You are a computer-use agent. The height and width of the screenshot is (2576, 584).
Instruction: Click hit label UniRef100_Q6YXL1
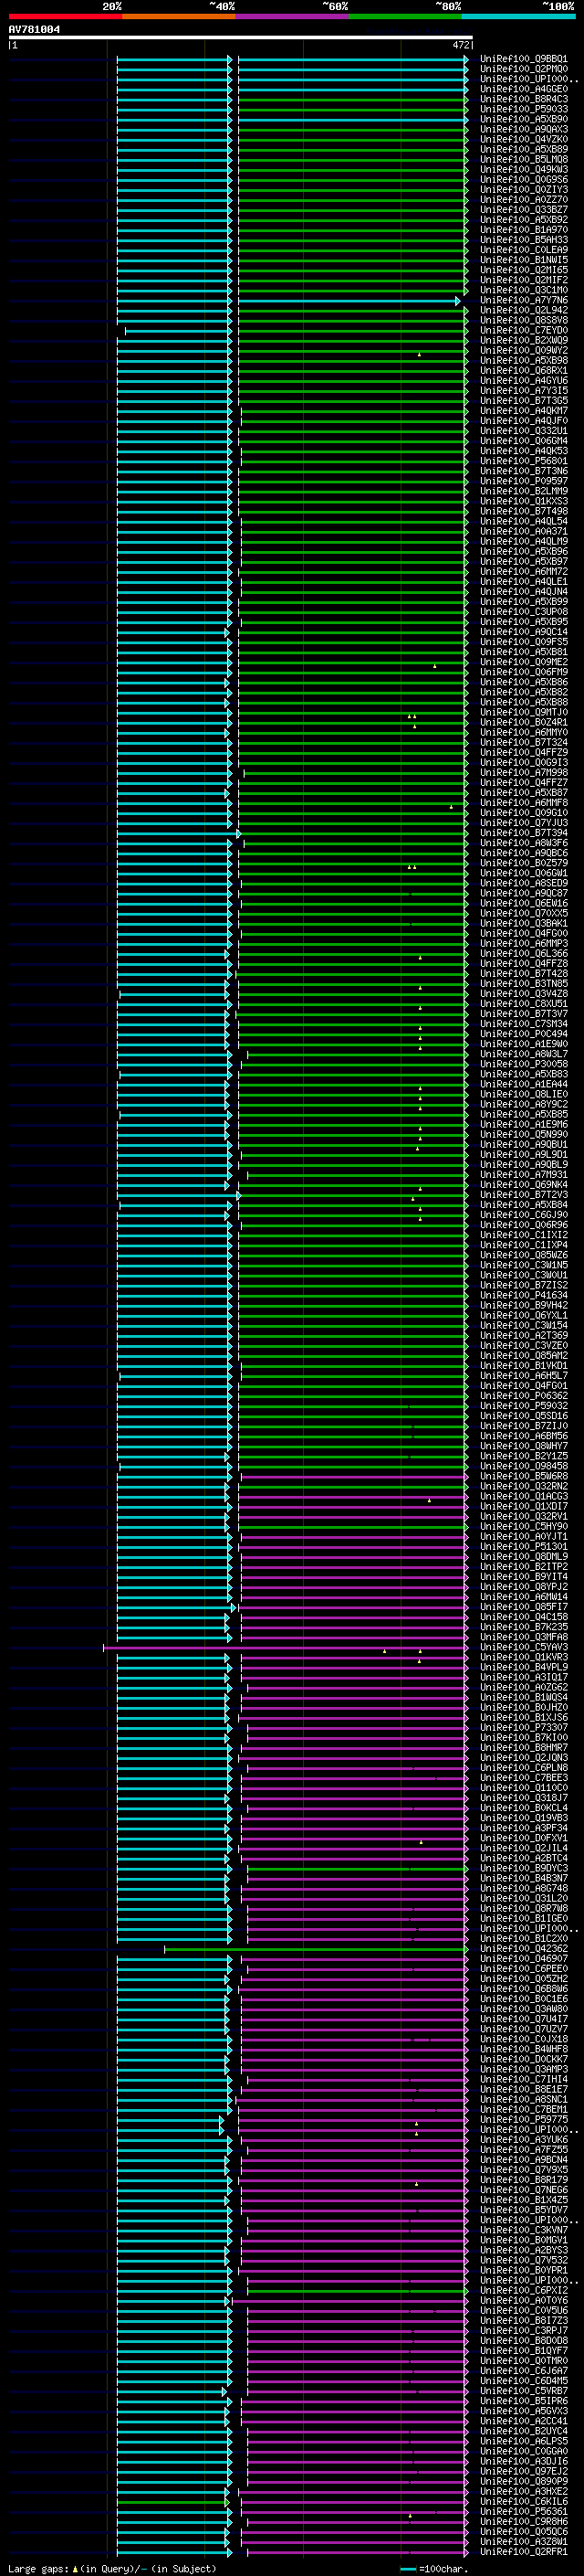tap(524, 1315)
